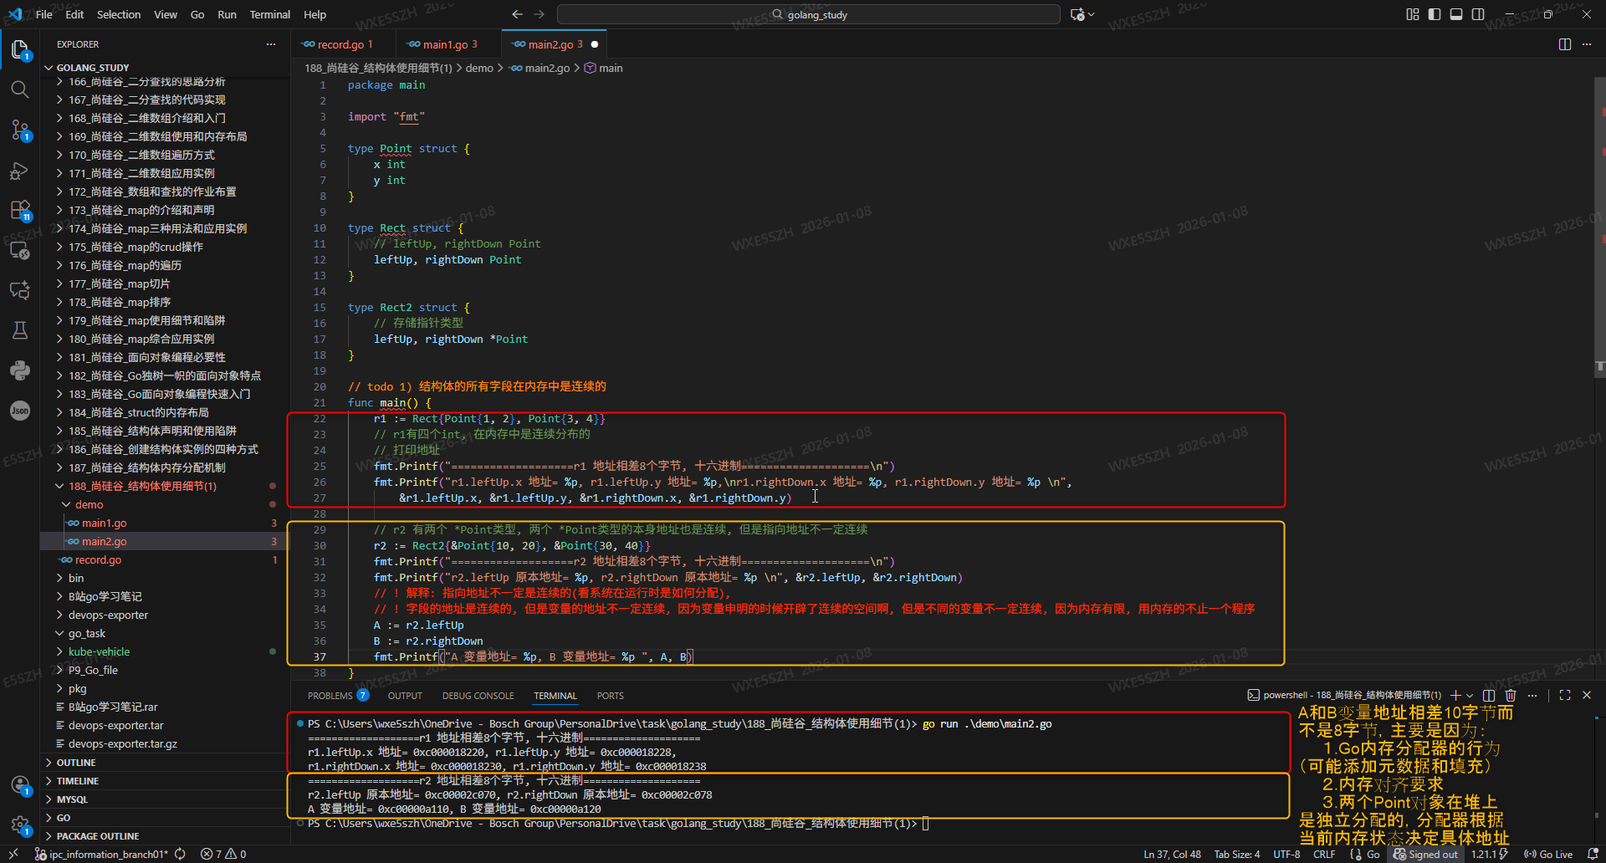The image size is (1606, 863).
Task: Go forward using the navigation arrow
Action: click(x=540, y=14)
